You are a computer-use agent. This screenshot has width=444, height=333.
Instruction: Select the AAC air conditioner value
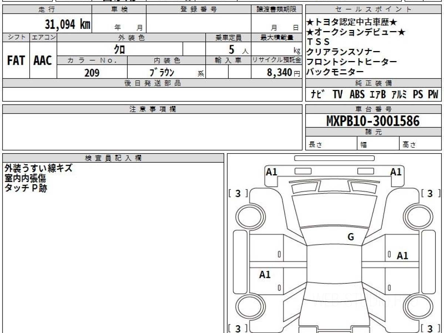click(x=43, y=61)
